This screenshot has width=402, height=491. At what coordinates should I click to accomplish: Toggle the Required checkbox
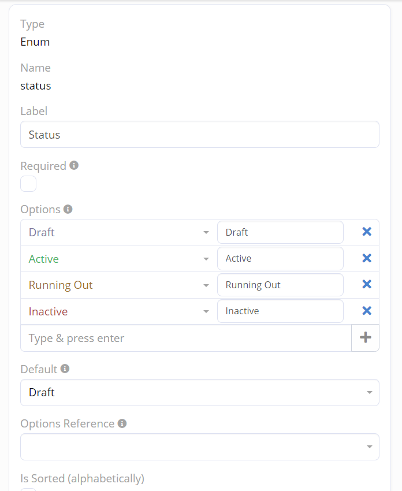pyautogui.click(x=28, y=184)
